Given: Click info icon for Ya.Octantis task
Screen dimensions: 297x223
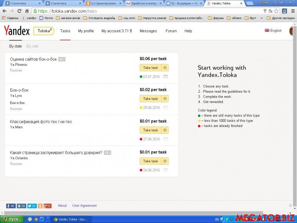Looking at the screenshot, I should (165, 161).
